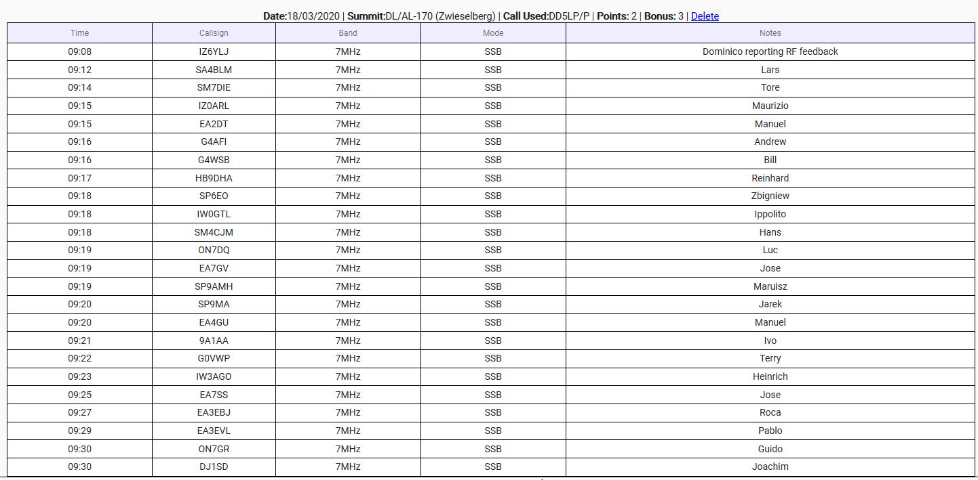Select the Time column header
The image size is (978, 480).
pos(79,33)
